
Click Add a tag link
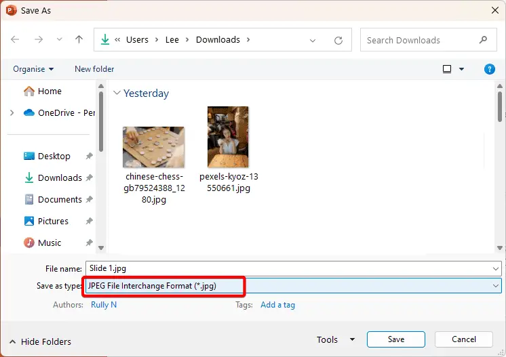pyautogui.click(x=278, y=305)
